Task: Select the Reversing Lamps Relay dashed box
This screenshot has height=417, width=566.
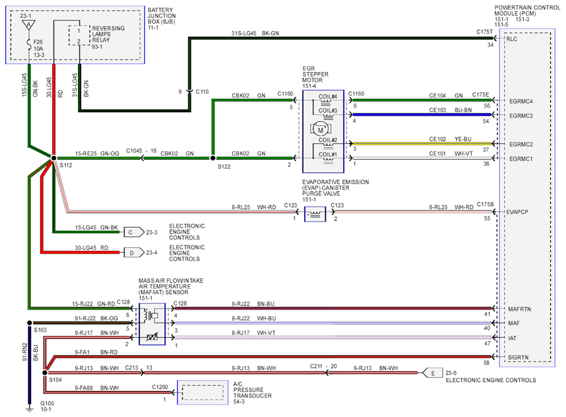Action: point(79,35)
